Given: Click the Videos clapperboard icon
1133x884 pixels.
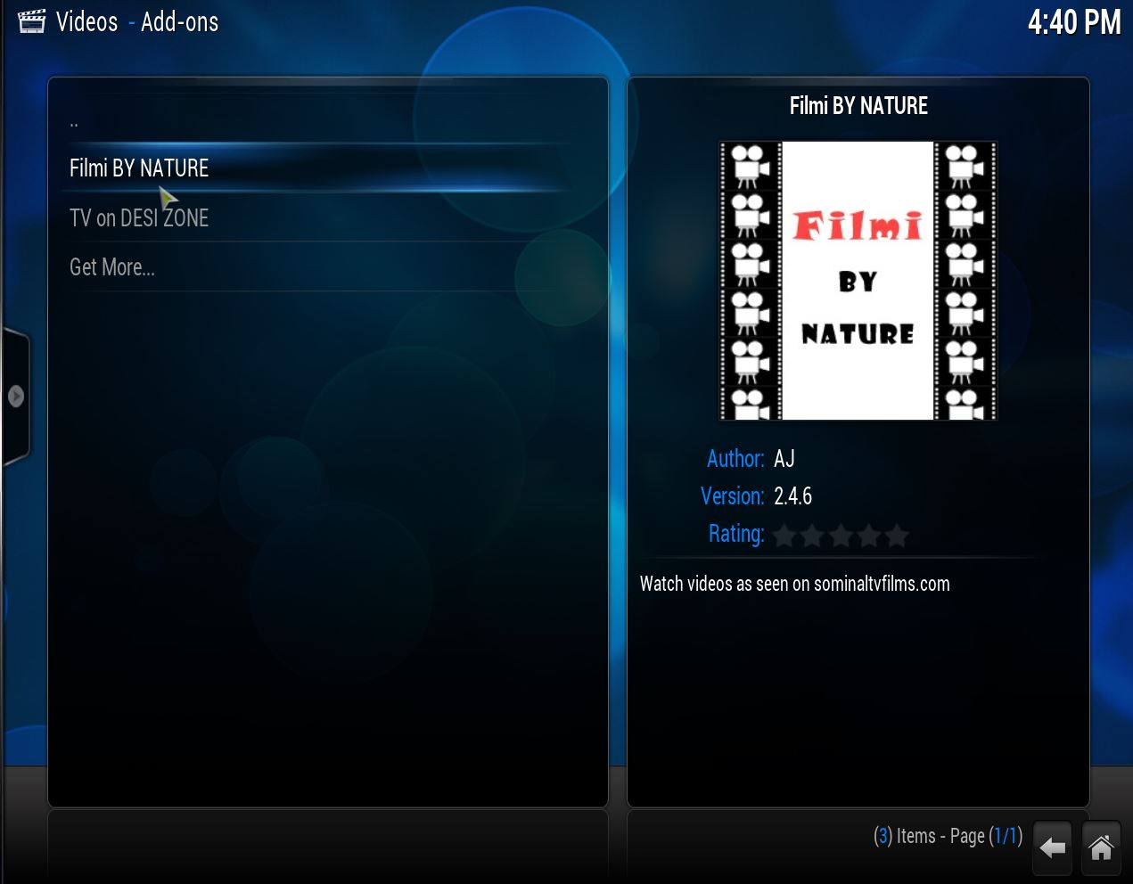Looking at the screenshot, I should 31,21.
